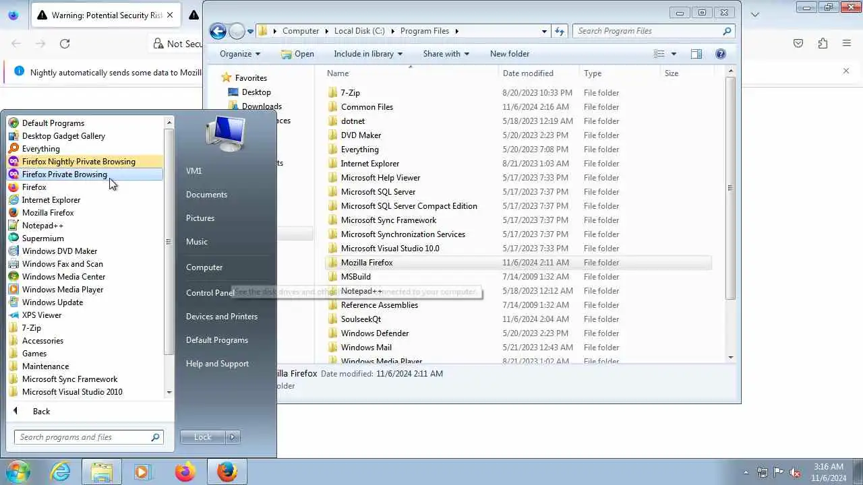863x485 pixels.
Task: Open Firefox hamburger application menu
Action: [847, 44]
